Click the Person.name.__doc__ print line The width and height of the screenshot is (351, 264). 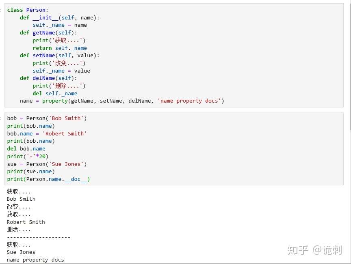(49, 179)
